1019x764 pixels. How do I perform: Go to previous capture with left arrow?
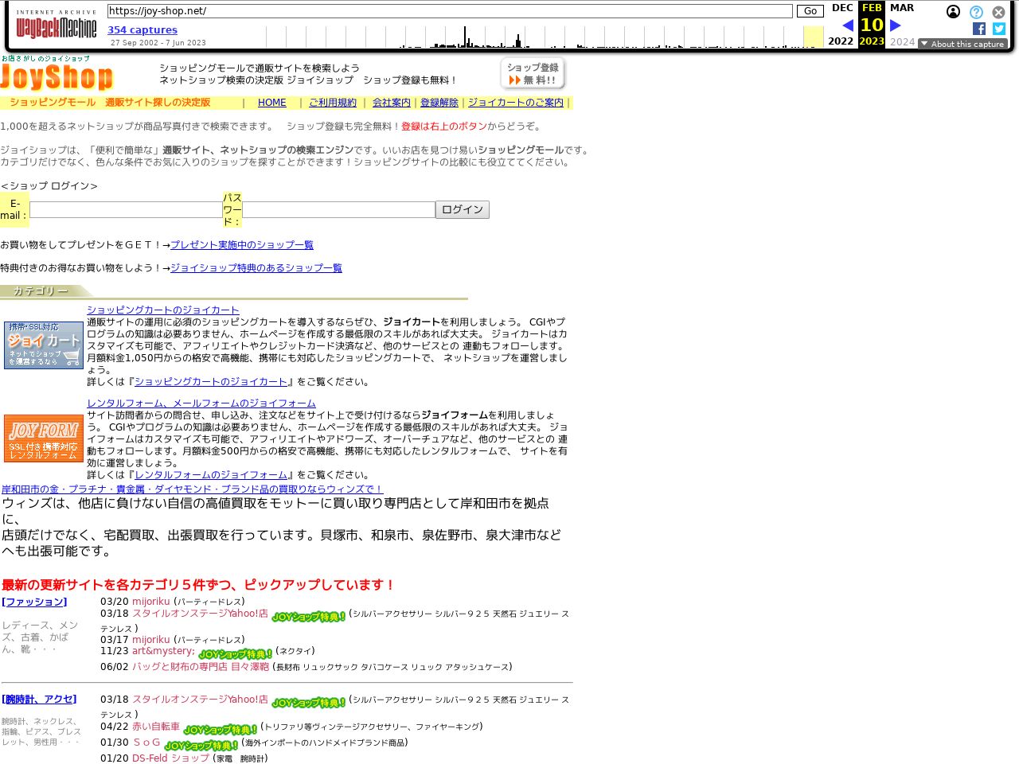pyautogui.click(x=847, y=25)
